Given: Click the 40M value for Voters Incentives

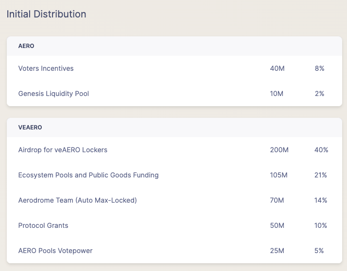Looking at the screenshot, I should click(x=277, y=68).
